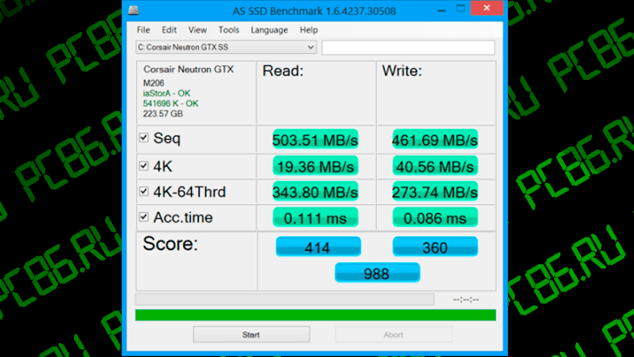This screenshot has height=357, width=634.
Task: Click the iaStorA - OK driver status
Action: point(167,94)
